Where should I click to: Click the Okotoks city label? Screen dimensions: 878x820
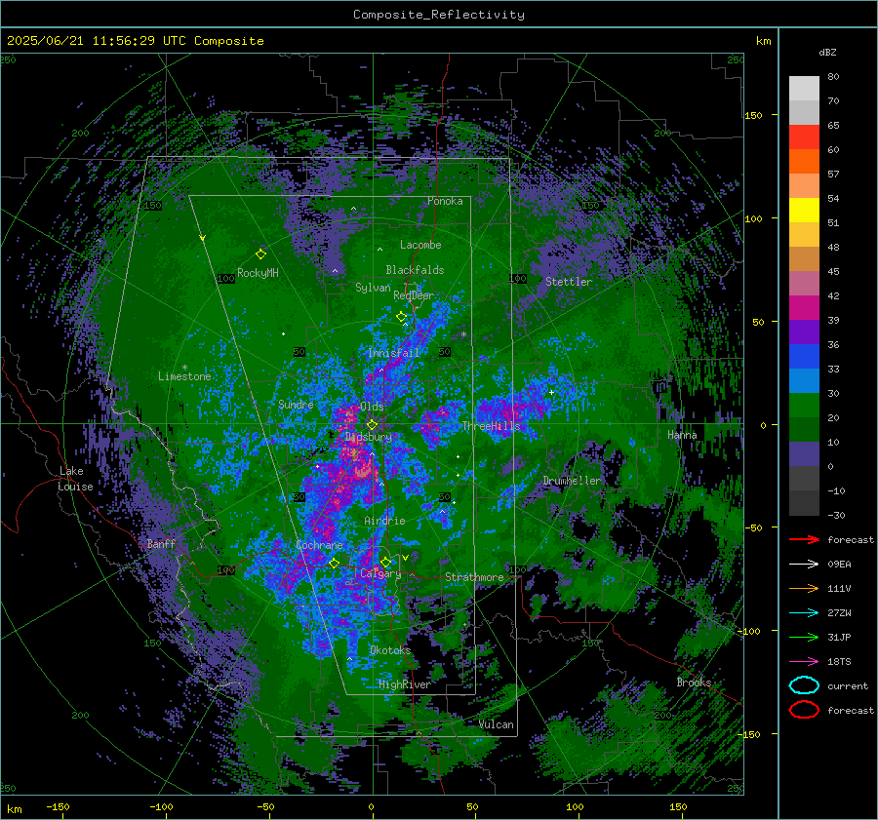390,650
